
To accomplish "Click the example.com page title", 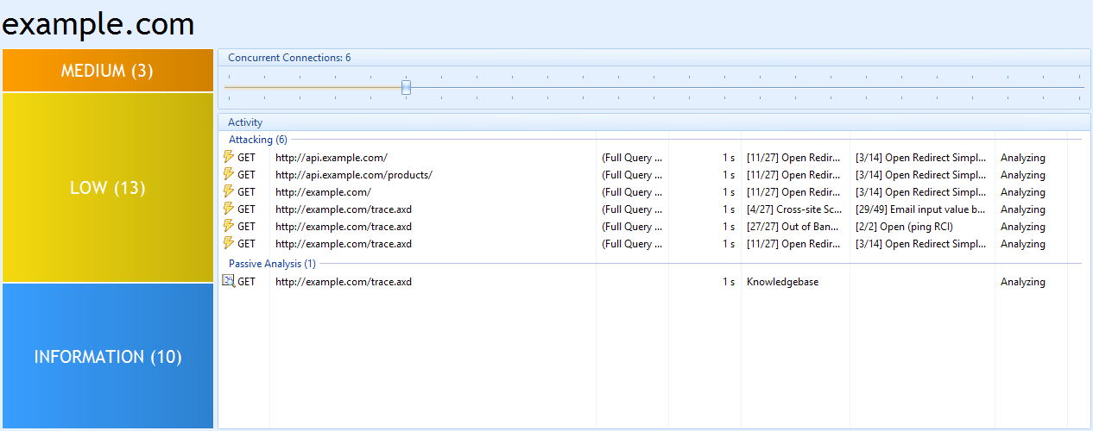I will [x=98, y=24].
